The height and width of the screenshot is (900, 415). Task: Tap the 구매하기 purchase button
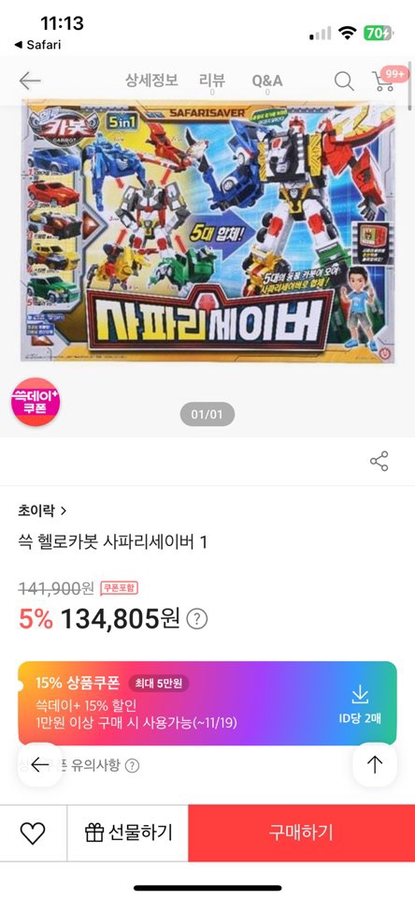(302, 833)
